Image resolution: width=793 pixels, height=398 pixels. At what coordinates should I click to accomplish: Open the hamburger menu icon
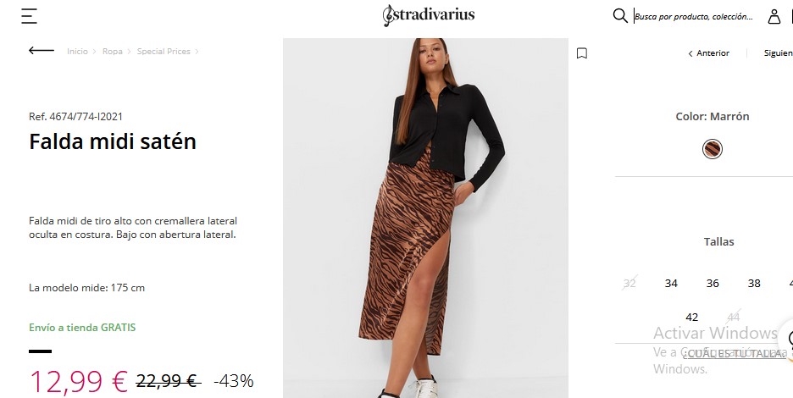29,16
